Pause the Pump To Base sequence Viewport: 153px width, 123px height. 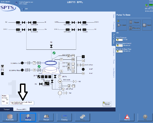134,23
